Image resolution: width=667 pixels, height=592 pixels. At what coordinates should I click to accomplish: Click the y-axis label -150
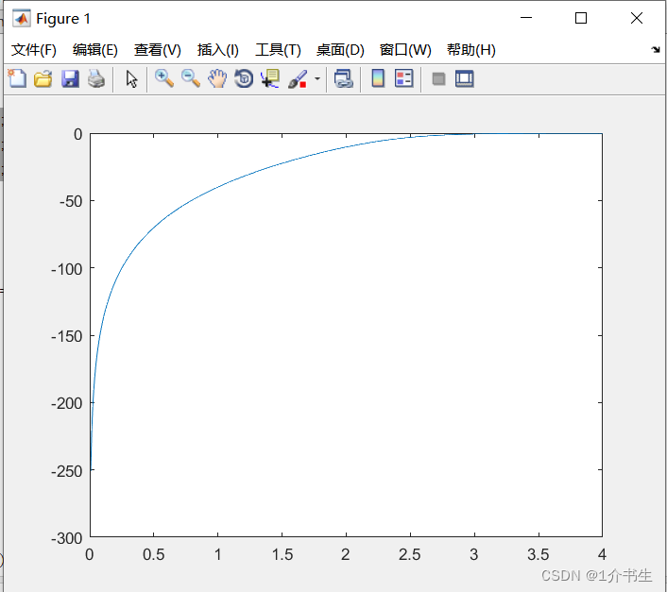click(x=67, y=336)
